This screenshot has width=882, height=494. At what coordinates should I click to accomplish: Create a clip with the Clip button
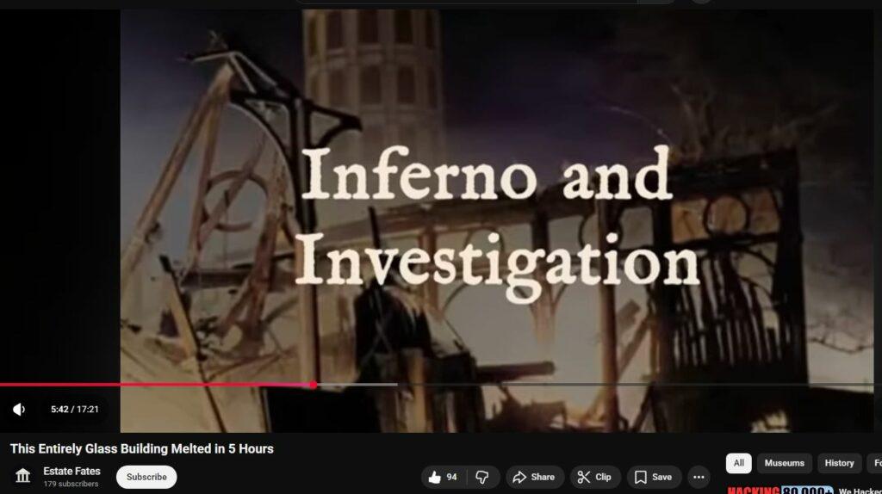[x=594, y=477]
